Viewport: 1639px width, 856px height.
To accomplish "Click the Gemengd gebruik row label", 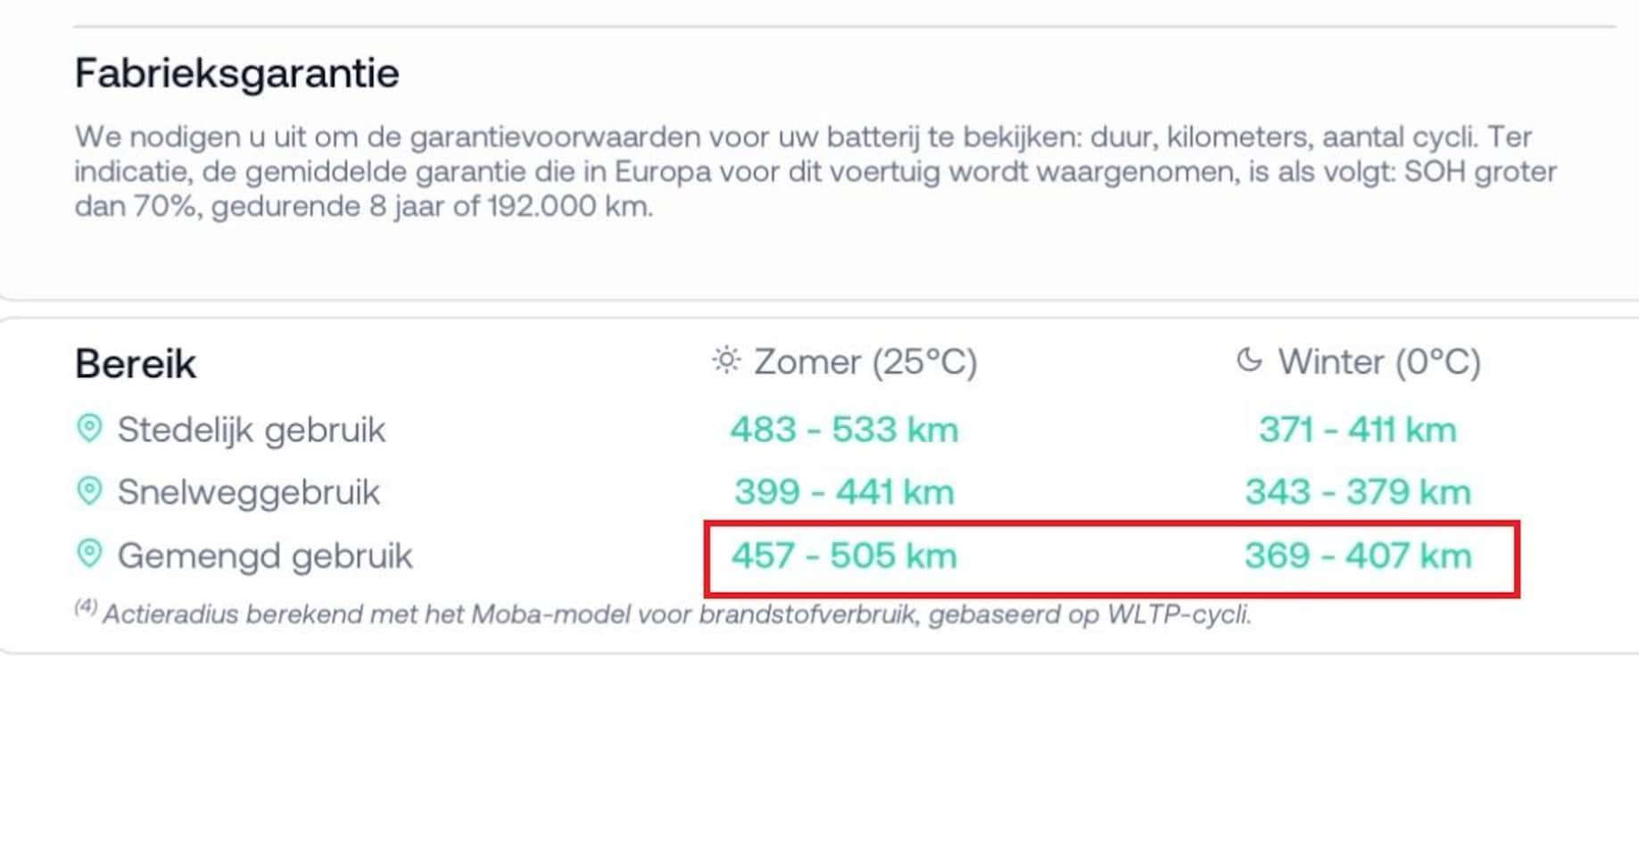I will [x=265, y=556].
